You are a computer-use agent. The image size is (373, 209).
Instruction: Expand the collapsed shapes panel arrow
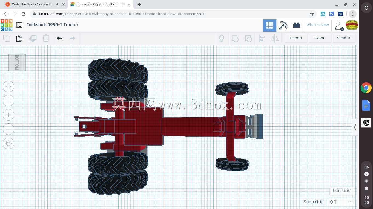click(x=355, y=127)
